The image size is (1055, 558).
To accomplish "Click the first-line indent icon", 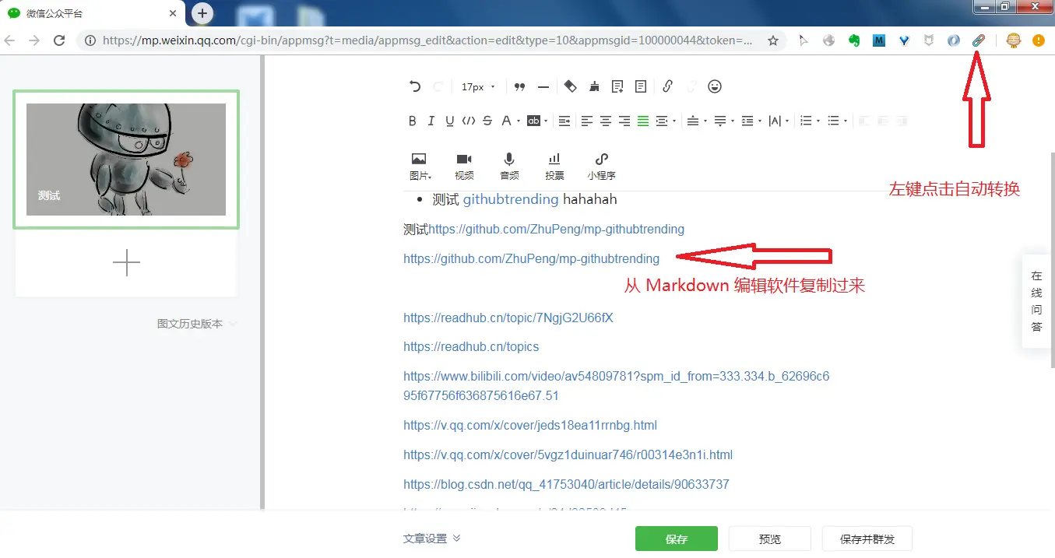I will click(564, 121).
